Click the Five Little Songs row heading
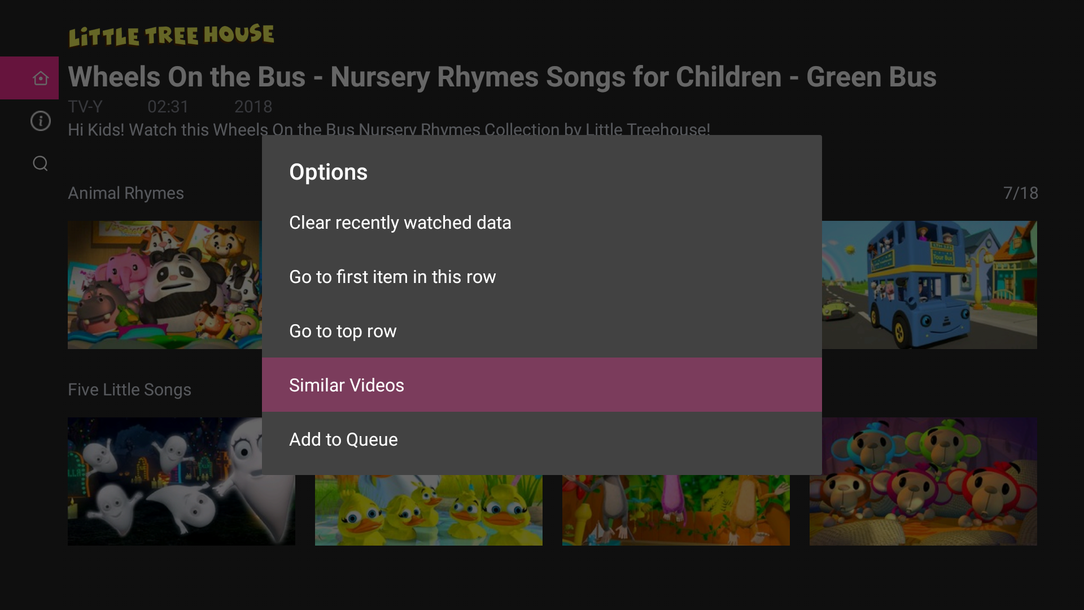The width and height of the screenshot is (1084, 610). 129,390
